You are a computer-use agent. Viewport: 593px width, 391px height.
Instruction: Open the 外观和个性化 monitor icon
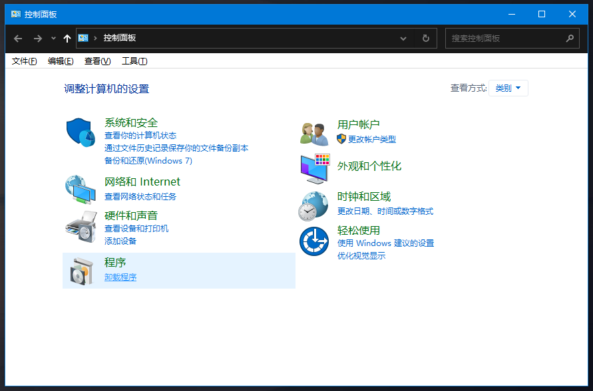(x=315, y=168)
